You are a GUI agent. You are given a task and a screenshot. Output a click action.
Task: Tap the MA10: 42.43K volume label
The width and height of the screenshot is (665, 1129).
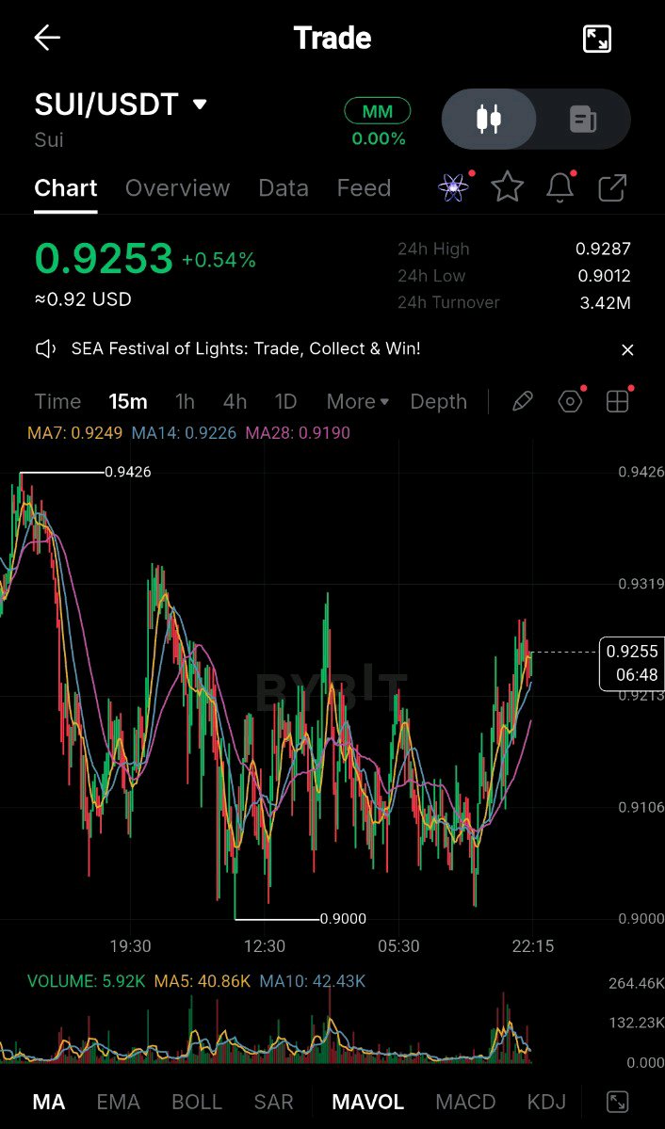coord(312,980)
